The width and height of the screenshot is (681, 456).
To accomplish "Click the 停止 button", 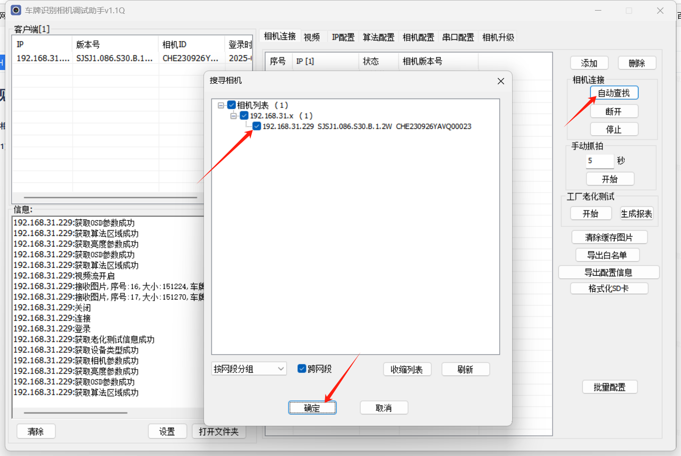I will click(x=614, y=129).
